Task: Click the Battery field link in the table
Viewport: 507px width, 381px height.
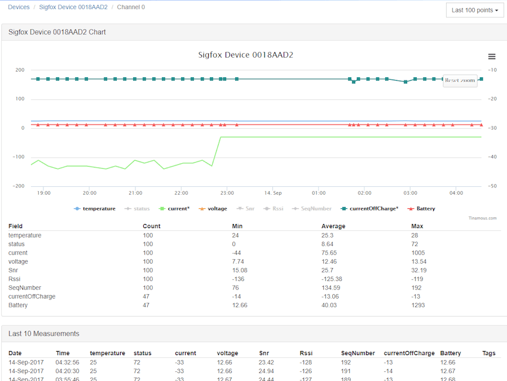Action: coord(17,305)
